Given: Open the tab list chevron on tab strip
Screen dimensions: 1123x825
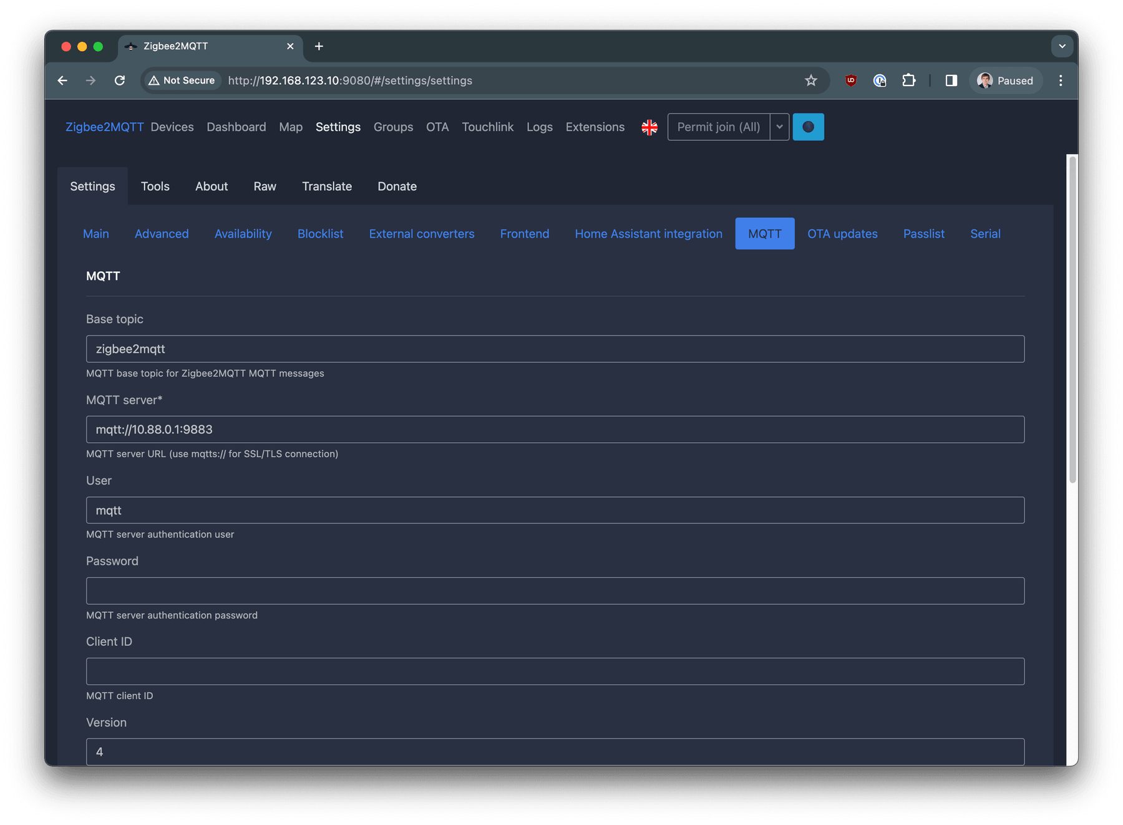Looking at the screenshot, I should point(1062,46).
